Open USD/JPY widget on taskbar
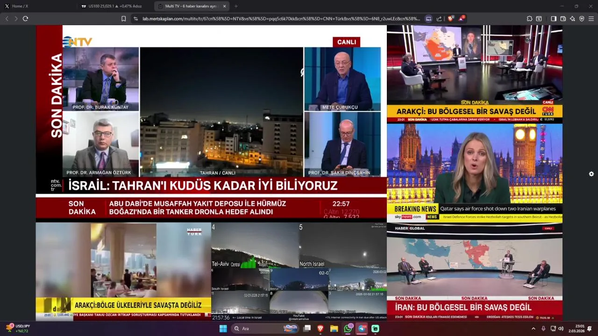Screen dimensions: 598x336 pyautogui.click(x=18, y=329)
